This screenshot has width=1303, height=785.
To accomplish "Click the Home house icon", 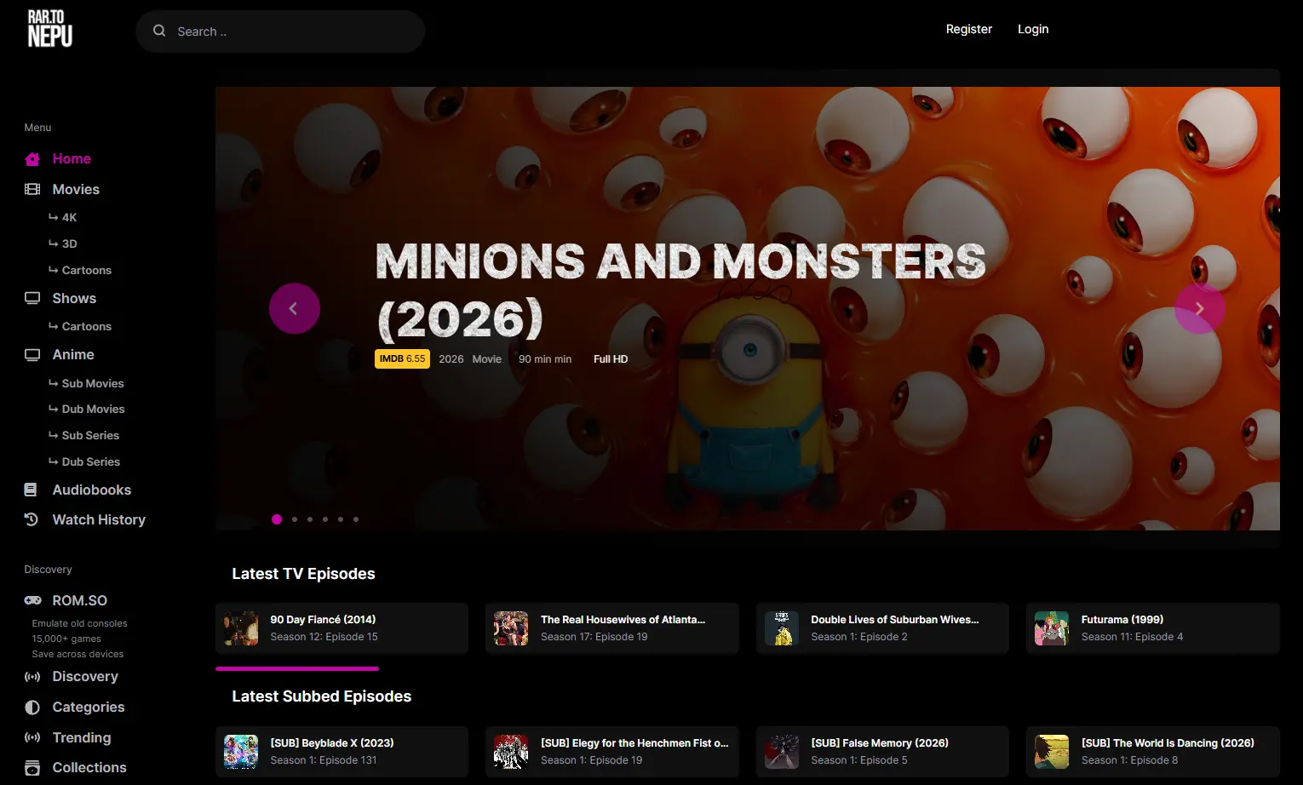I will coord(32,159).
